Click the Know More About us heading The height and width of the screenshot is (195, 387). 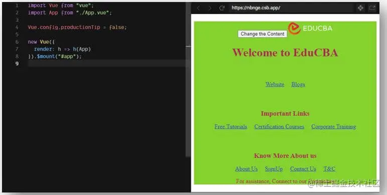[285, 156]
